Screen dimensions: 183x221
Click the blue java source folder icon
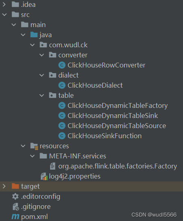point(34,35)
